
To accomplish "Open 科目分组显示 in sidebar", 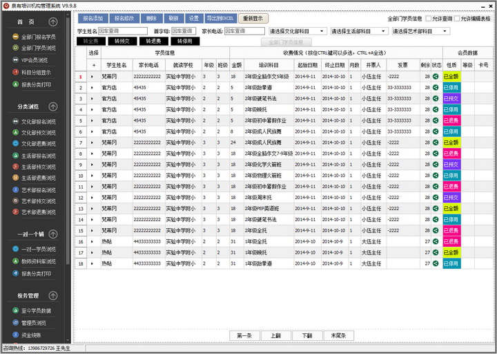I will (32, 73).
